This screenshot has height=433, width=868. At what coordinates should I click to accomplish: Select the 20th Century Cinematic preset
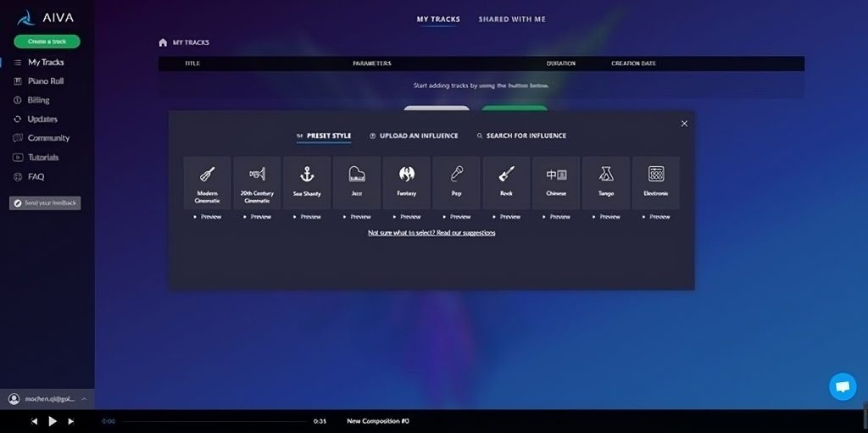(x=257, y=183)
